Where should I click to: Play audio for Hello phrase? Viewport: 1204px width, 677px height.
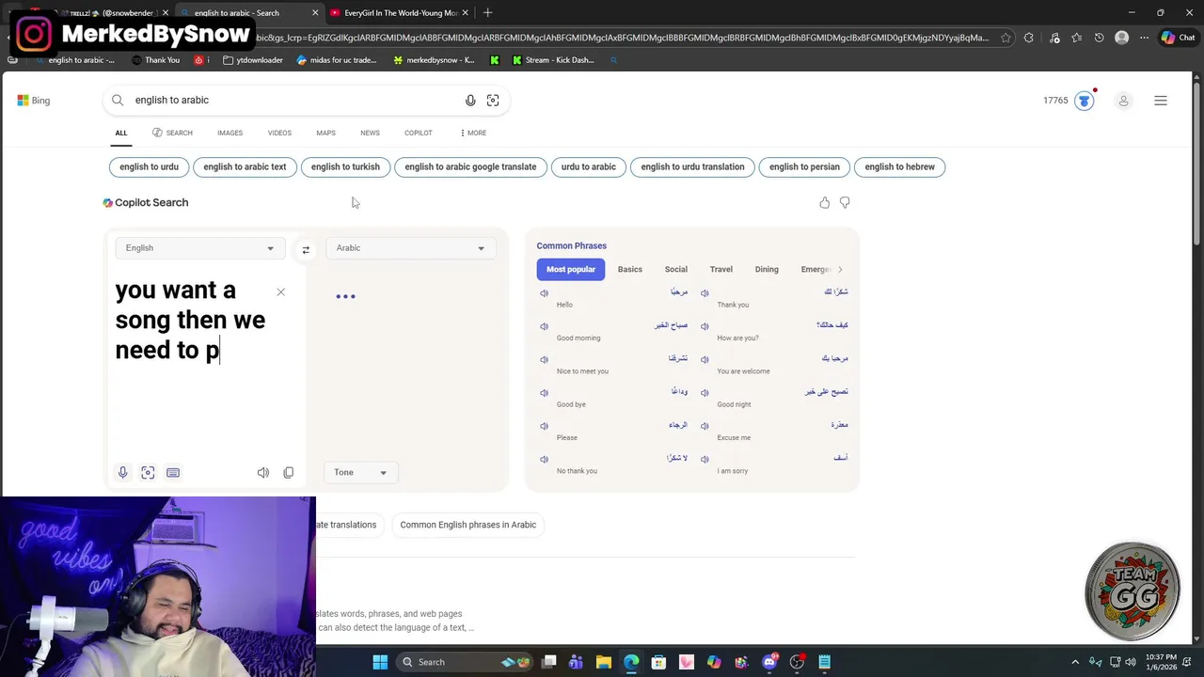(544, 293)
